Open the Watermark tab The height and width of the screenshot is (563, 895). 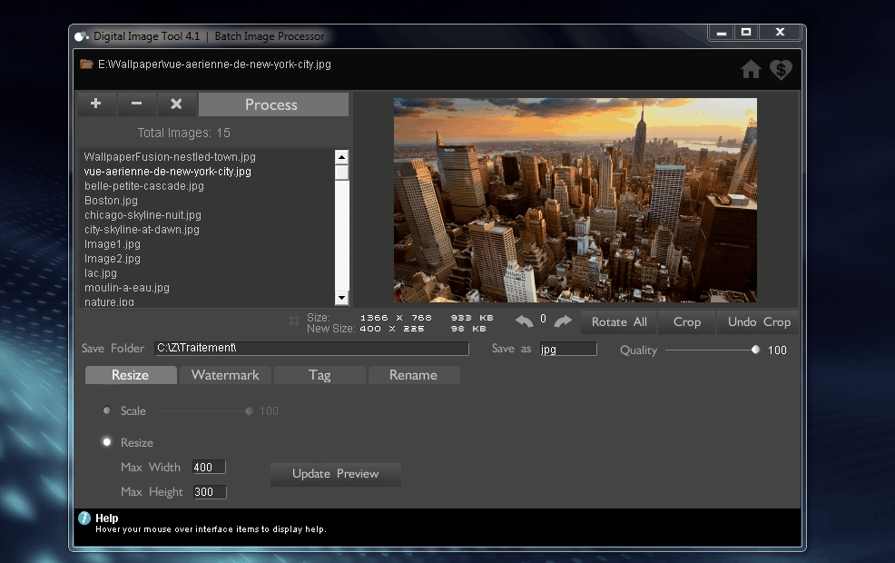click(225, 375)
